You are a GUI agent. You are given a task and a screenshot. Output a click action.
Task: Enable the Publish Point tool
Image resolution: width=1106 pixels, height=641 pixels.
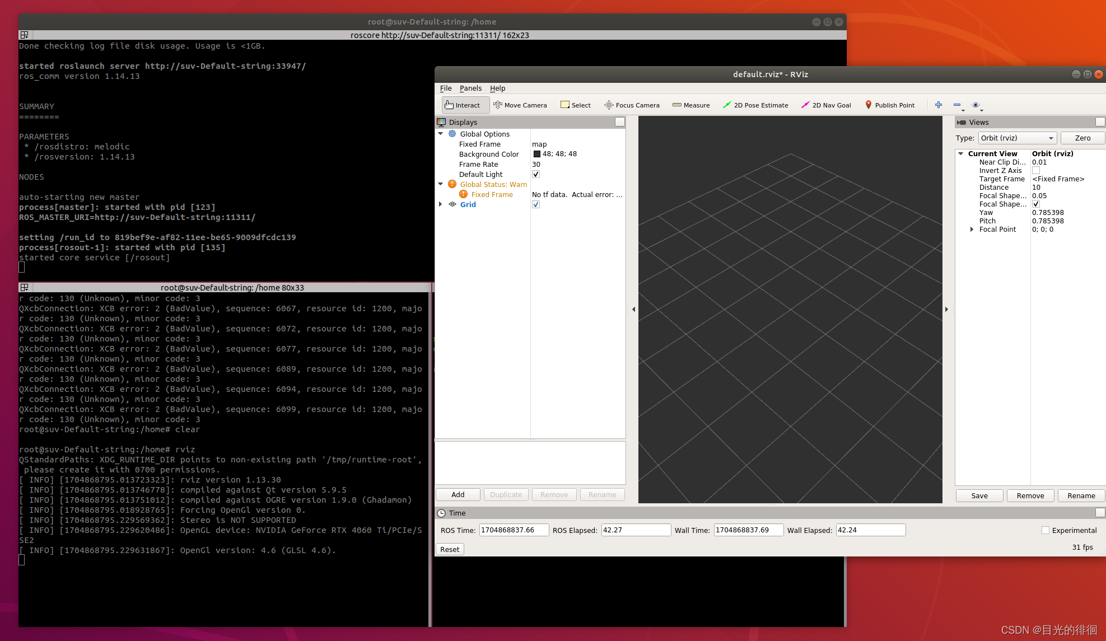point(890,105)
